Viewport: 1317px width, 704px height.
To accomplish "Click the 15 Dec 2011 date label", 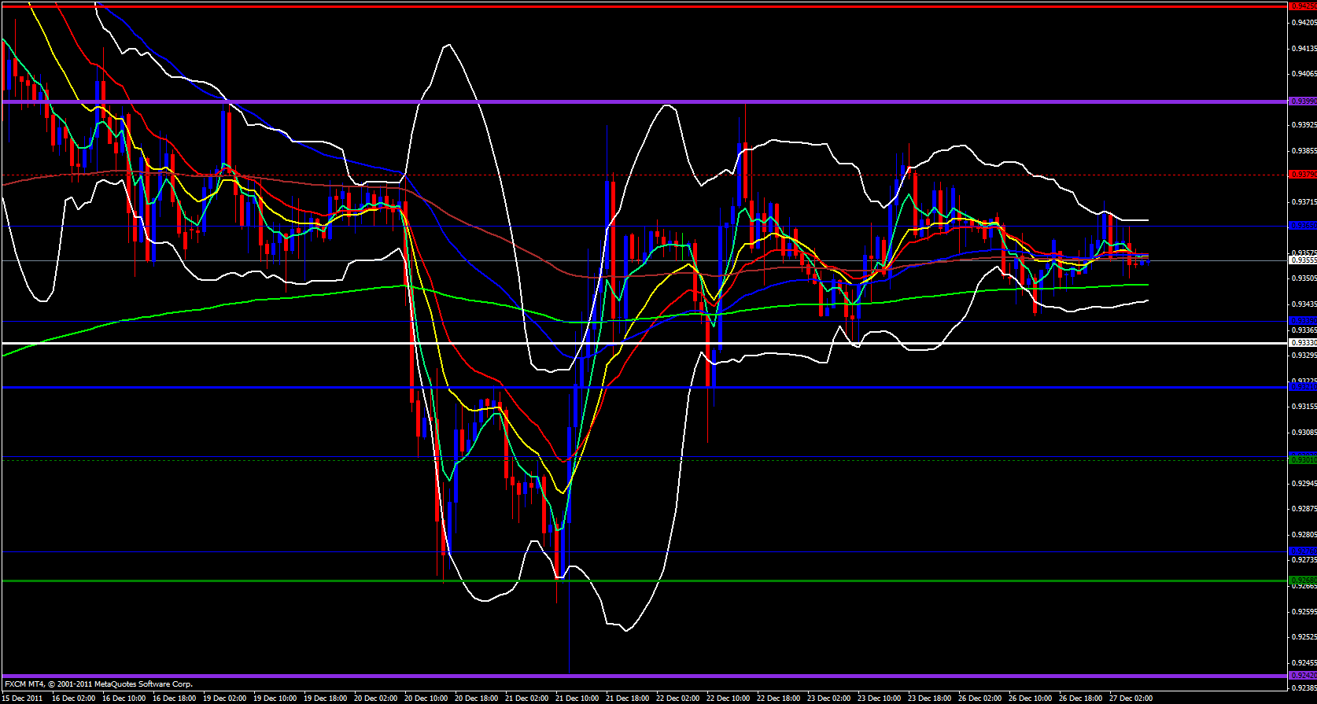I will click(x=24, y=698).
